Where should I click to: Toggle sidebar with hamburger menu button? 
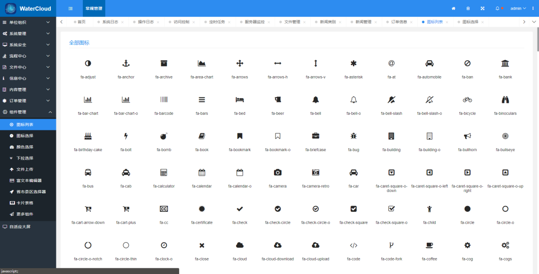(x=70, y=8)
